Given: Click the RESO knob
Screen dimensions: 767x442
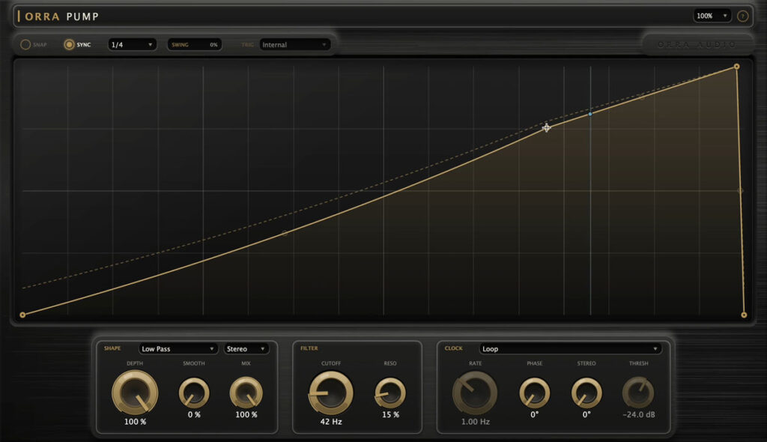Looking at the screenshot, I should (x=389, y=393).
